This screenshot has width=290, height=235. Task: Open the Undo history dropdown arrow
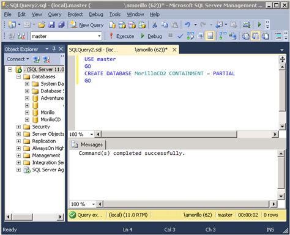[195, 25]
